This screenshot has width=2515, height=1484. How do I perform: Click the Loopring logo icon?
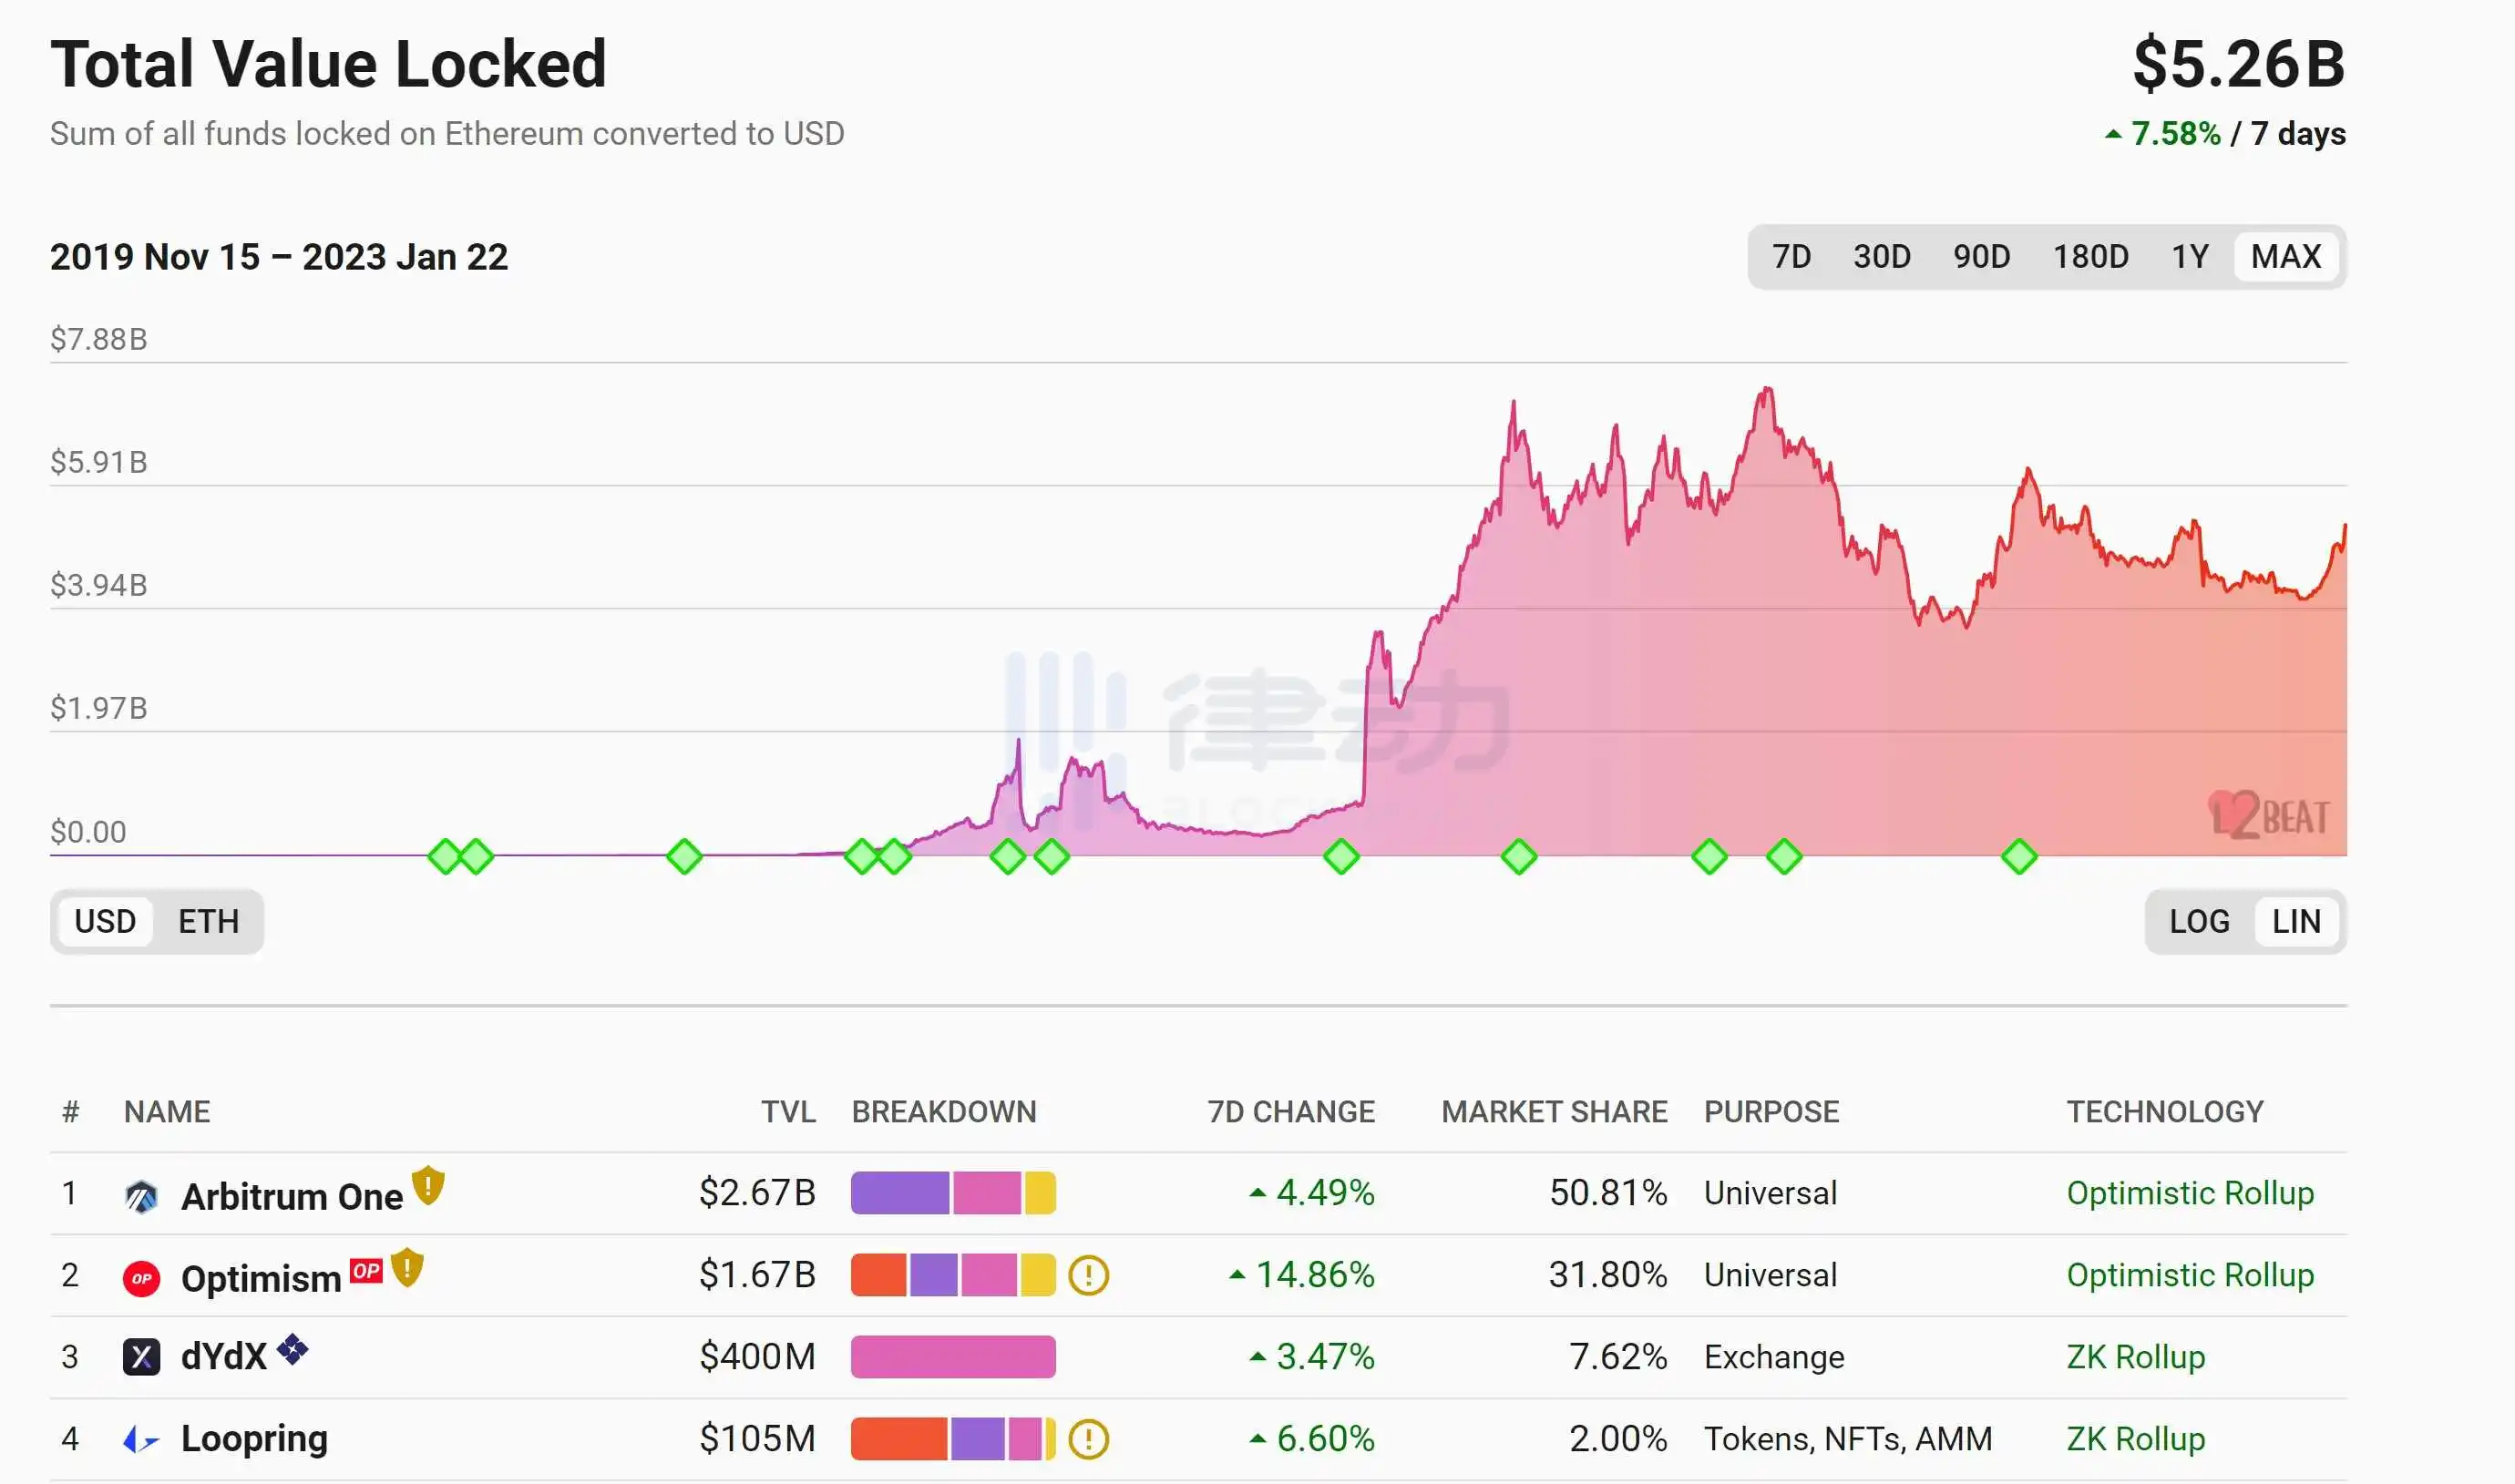click(x=141, y=1440)
